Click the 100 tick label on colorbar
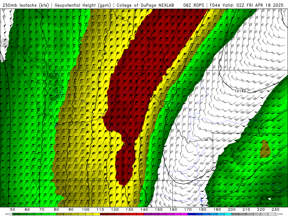The height and width of the screenshot is (216, 288). (x=86, y=210)
